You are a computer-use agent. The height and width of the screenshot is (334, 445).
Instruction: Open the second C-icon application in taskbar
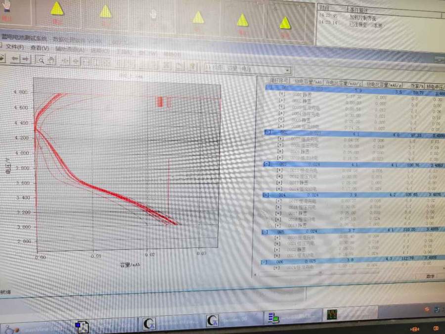[x=212, y=321]
